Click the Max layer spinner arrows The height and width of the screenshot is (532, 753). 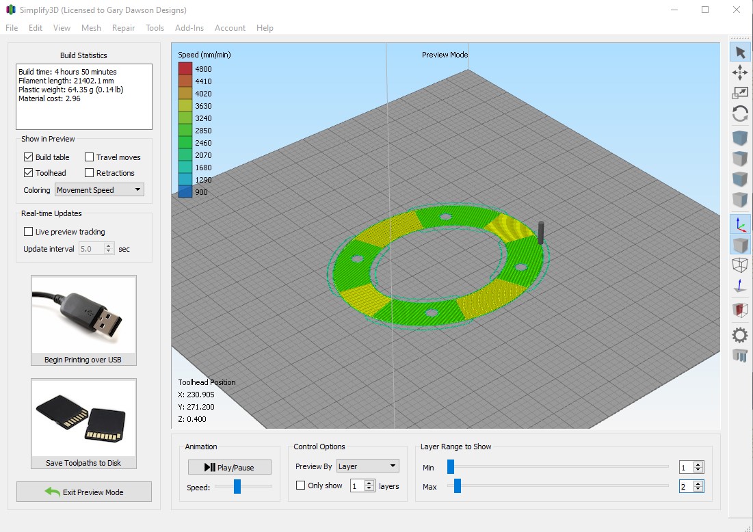click(699, 486)
